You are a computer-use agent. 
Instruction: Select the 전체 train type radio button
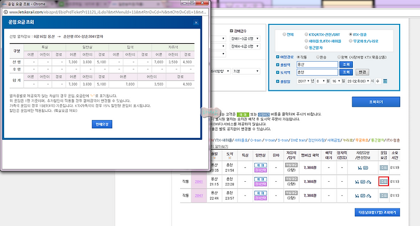(284, 34)
